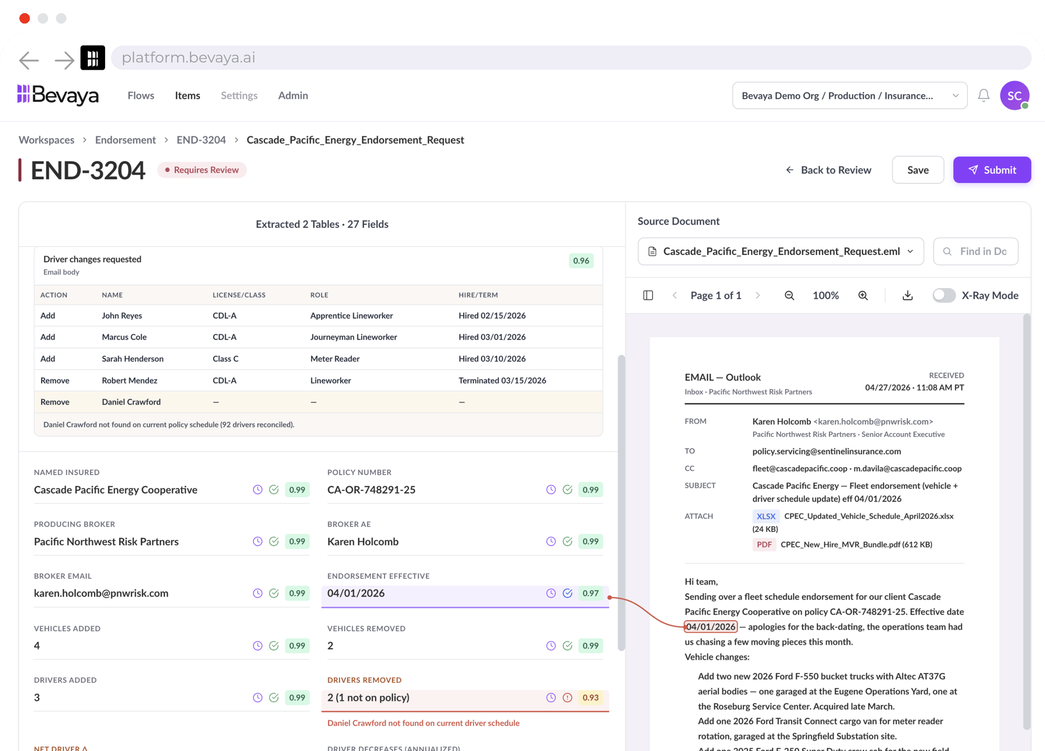Screen dimensions: 1045x751
Task: View history for Drivers Removed field
Action: click(x=551, y=697)
